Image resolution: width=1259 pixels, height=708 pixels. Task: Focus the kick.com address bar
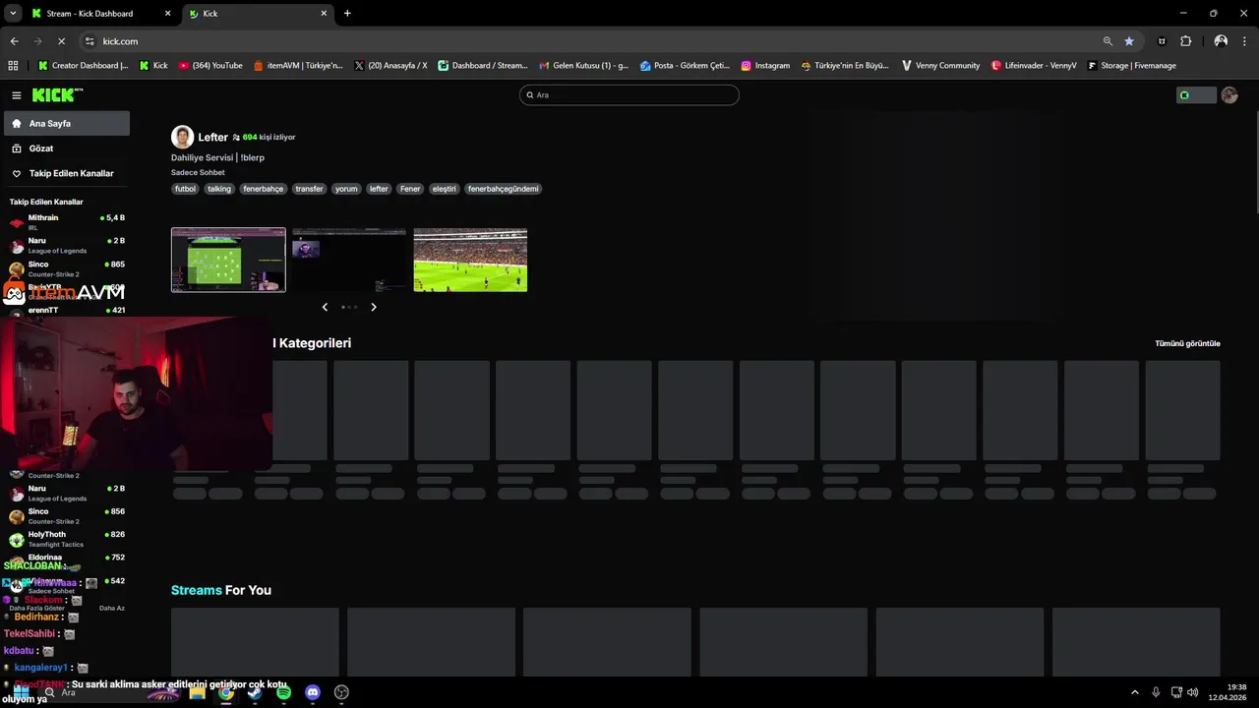click(590, 41)
